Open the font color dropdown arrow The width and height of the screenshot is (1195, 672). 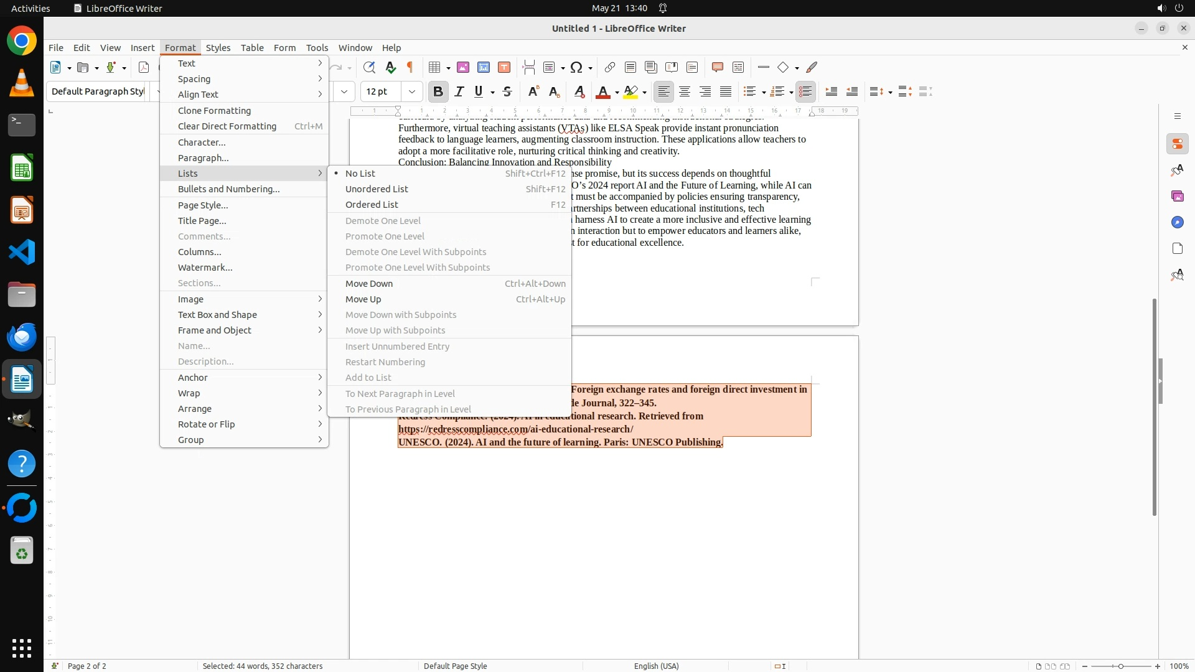(x=617, y=92)
